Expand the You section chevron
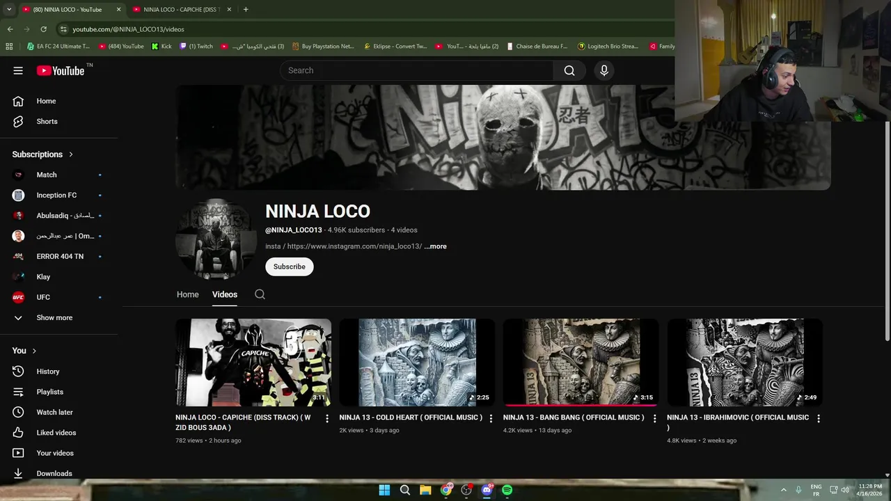 34,351
